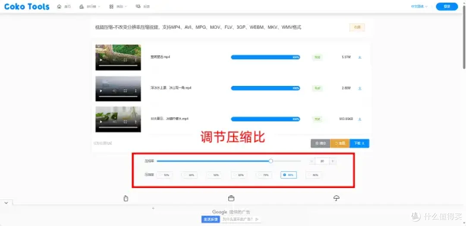Click the 收藏 favorite tag beside the title
This screenshot has width=466, height=226.
pos(357,27)
